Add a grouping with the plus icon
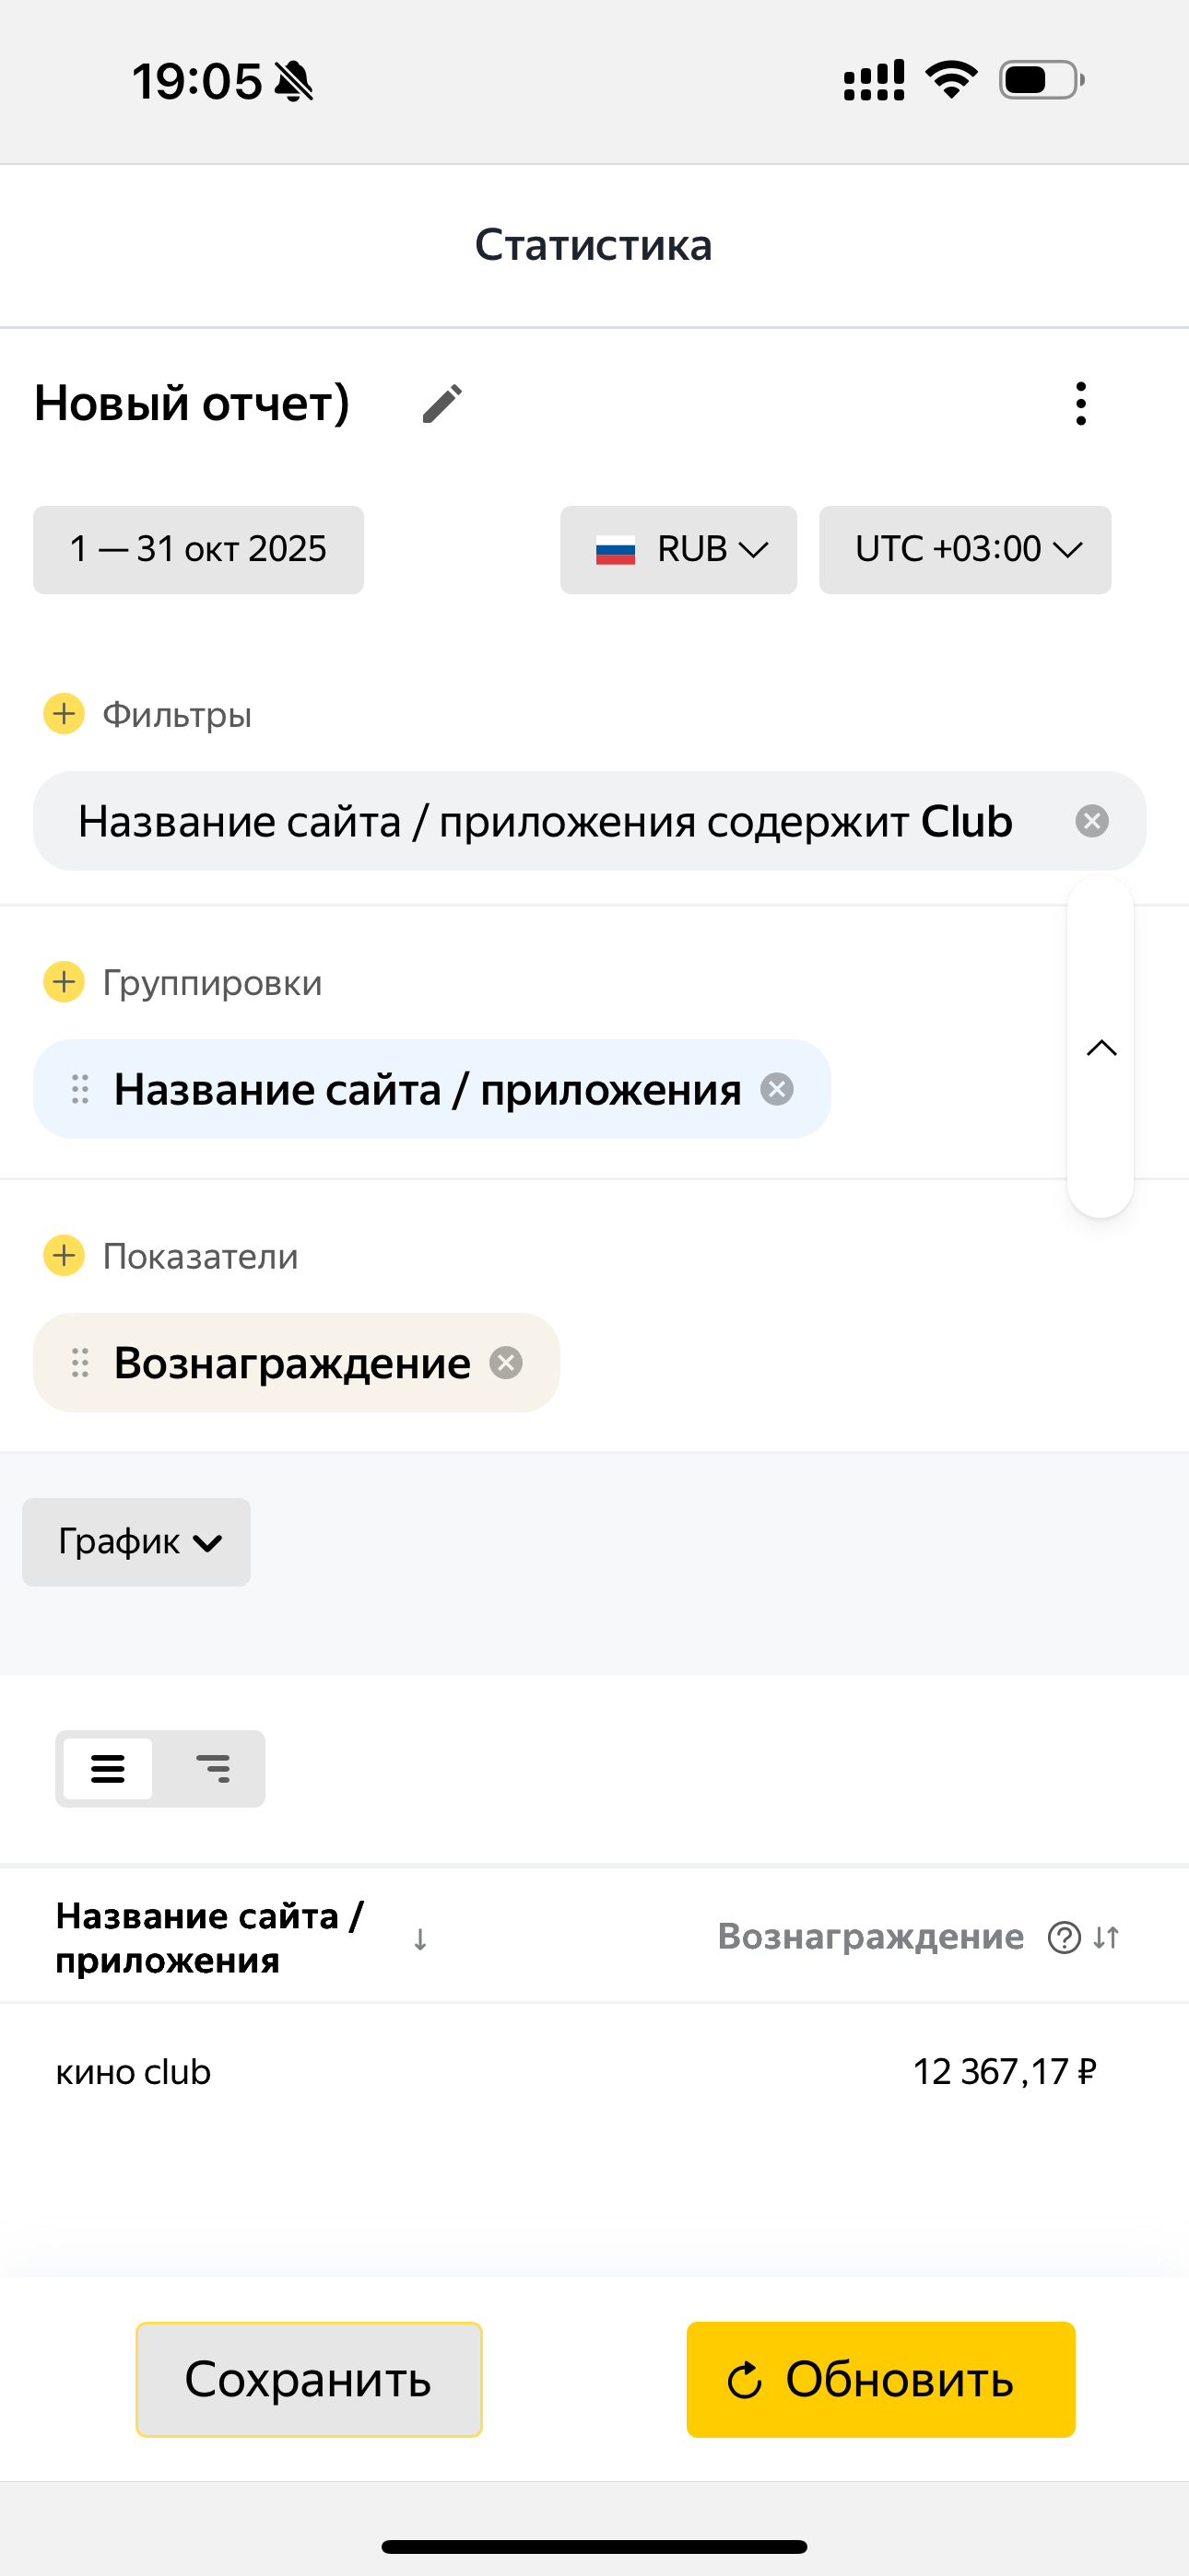The height and width of the screenshot is (2576, 1189). coord(64,982)
